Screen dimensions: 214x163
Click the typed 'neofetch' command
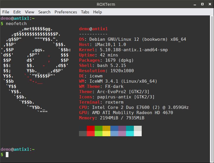coord(16,24)
